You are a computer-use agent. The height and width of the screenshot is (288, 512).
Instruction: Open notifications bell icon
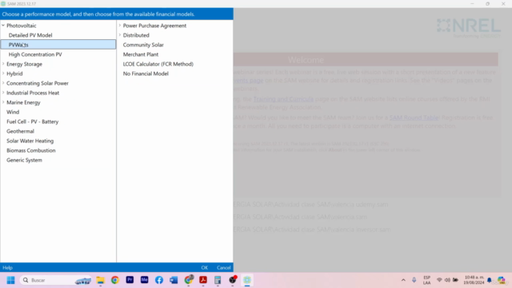(x=489, y=280)
